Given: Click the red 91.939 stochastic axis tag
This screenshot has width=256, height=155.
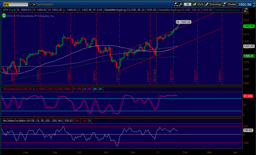Looking at the screenshot, I should (x=248, y=96).
